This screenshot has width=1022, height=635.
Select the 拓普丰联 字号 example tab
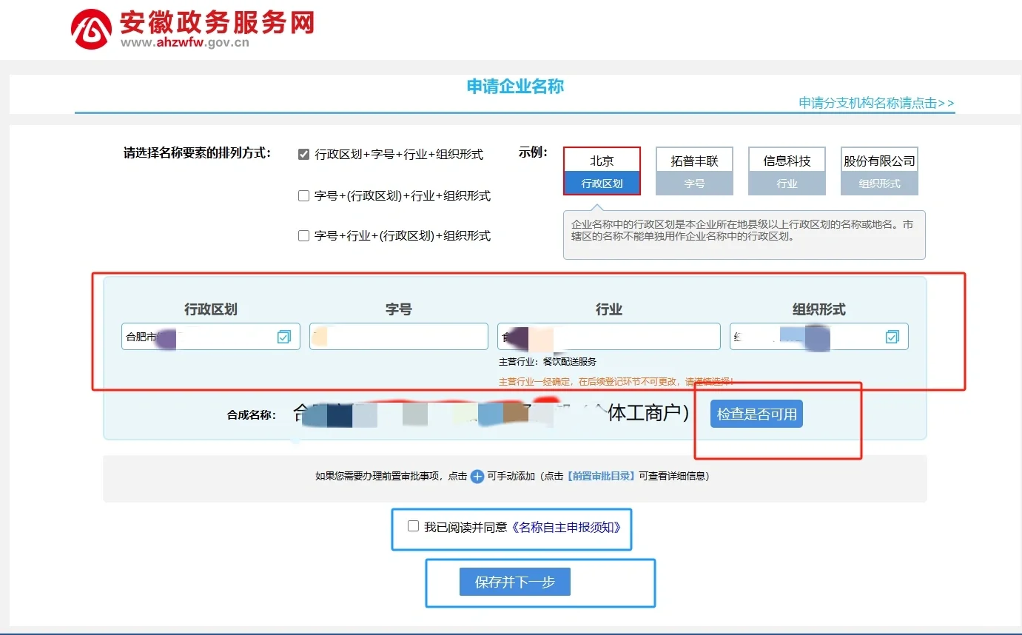coord(694,171)
